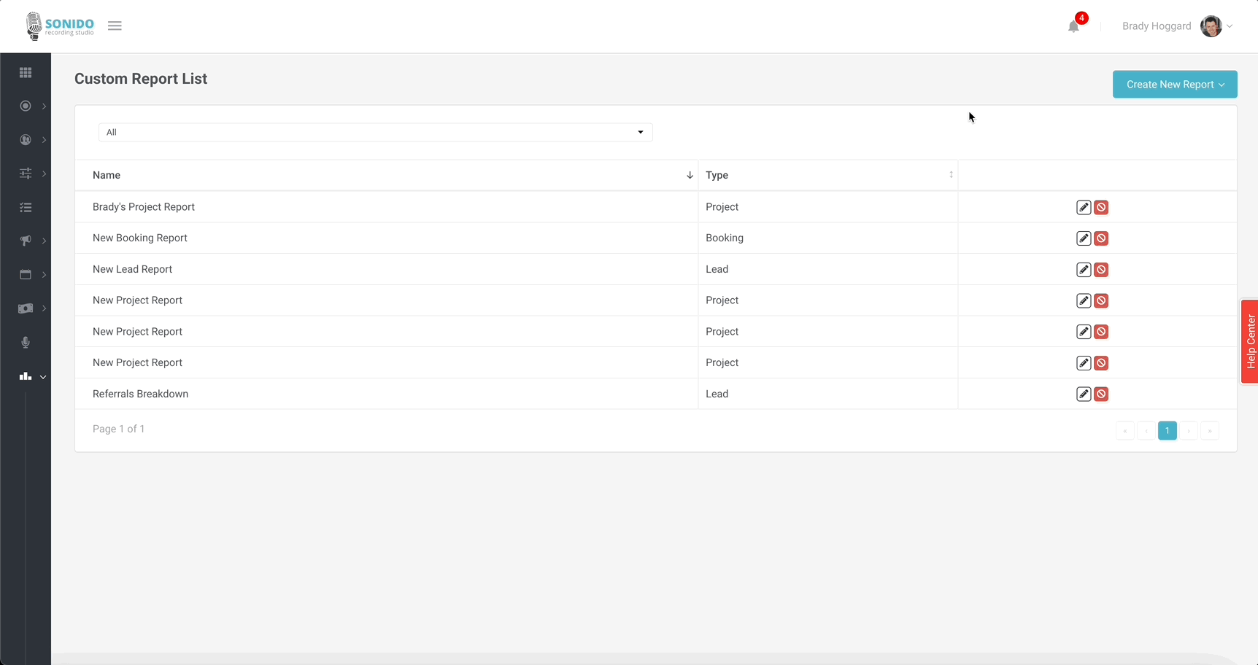Expand the Create New Report dropdown

click(x=1174, y=85)
